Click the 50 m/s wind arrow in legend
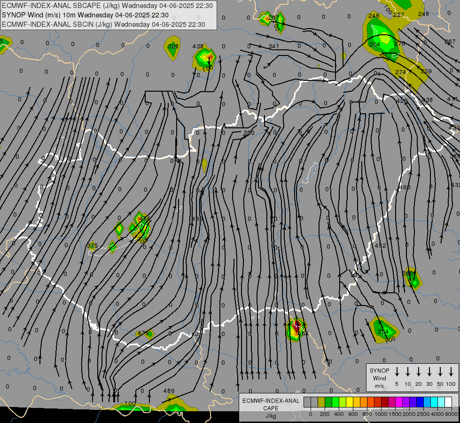 point(440,372)
